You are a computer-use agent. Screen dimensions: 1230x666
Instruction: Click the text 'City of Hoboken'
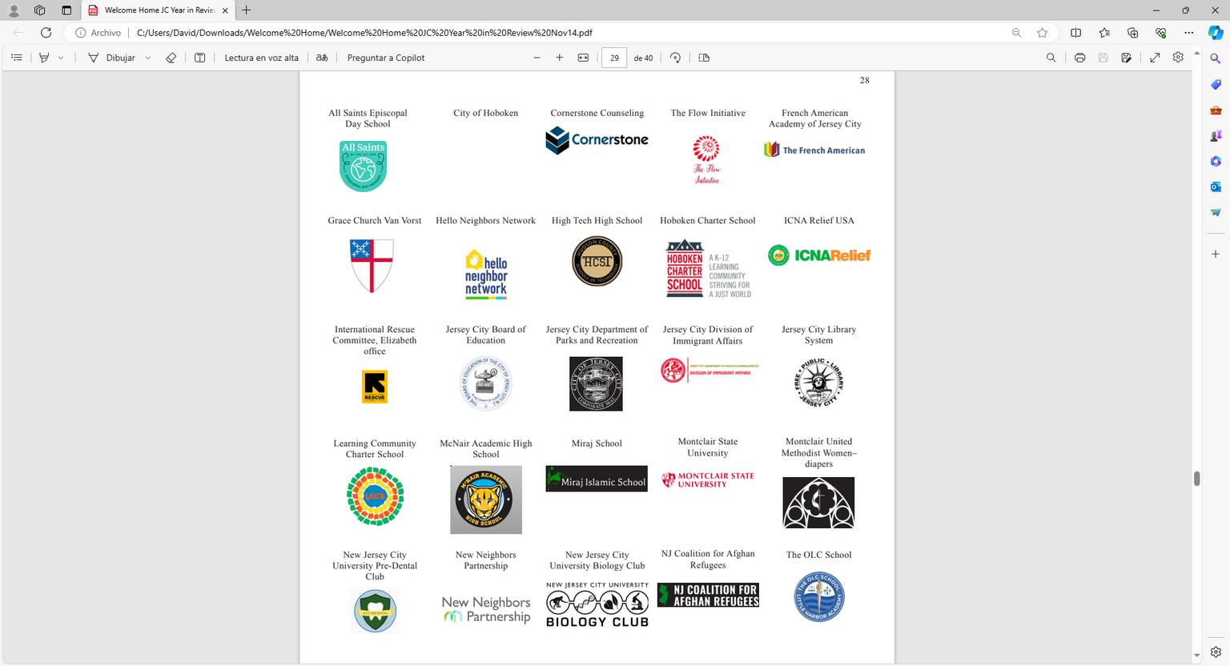tap(485, 113)
